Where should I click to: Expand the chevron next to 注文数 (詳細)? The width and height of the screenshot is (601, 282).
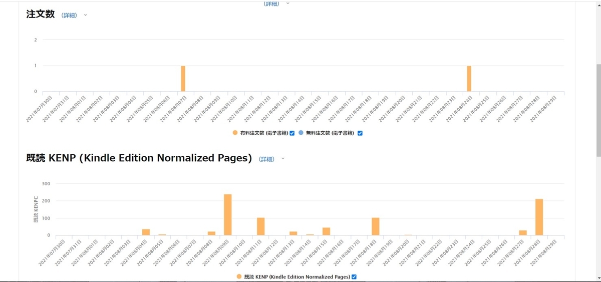(x=85, y=15)
